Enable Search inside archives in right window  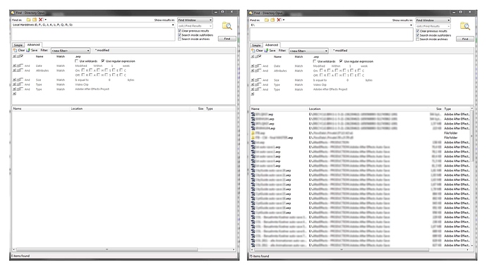418,39
